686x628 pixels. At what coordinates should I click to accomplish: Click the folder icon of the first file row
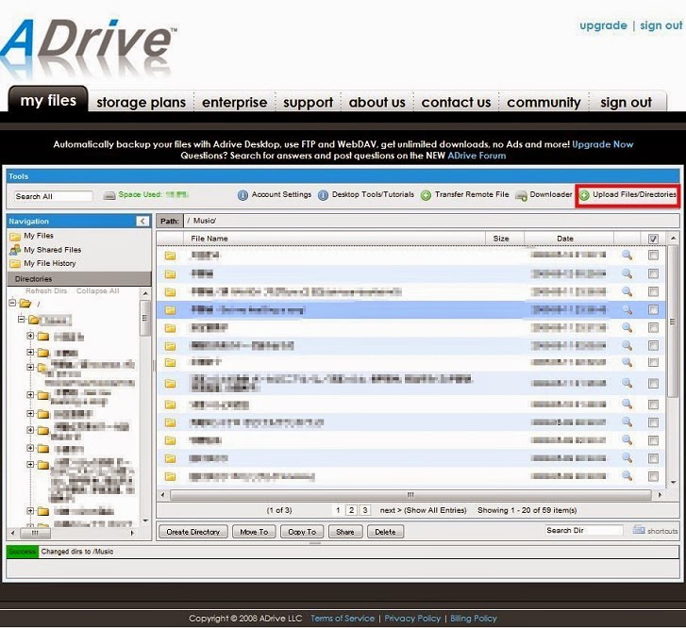[x=170, y=256]
